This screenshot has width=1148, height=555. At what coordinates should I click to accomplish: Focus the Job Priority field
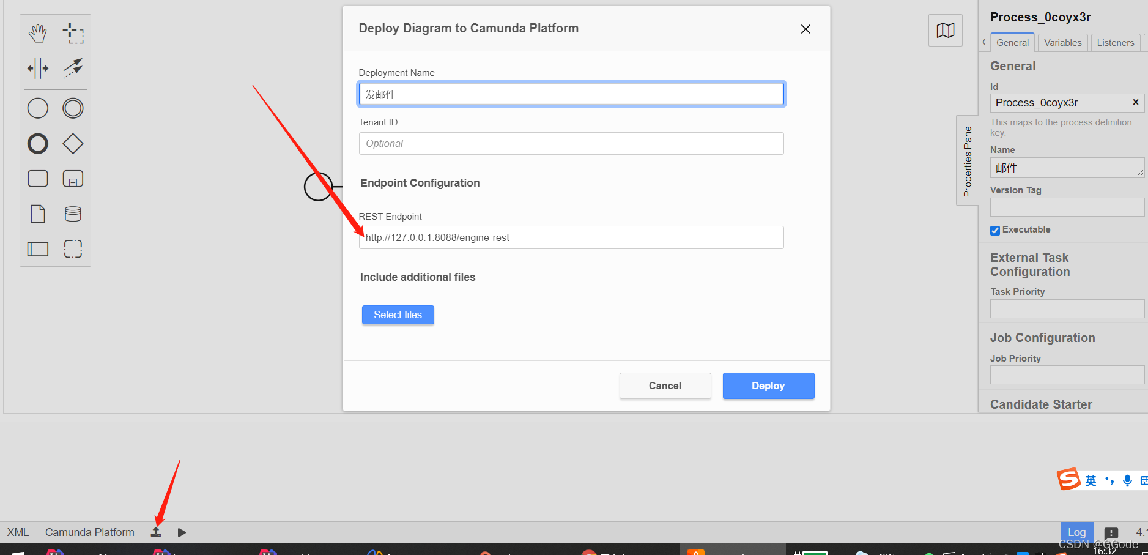(1067, 374)
